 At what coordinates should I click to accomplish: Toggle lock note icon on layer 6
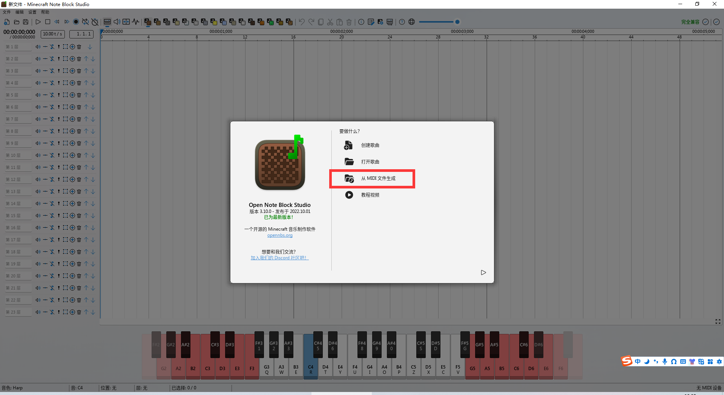[52, 107]
